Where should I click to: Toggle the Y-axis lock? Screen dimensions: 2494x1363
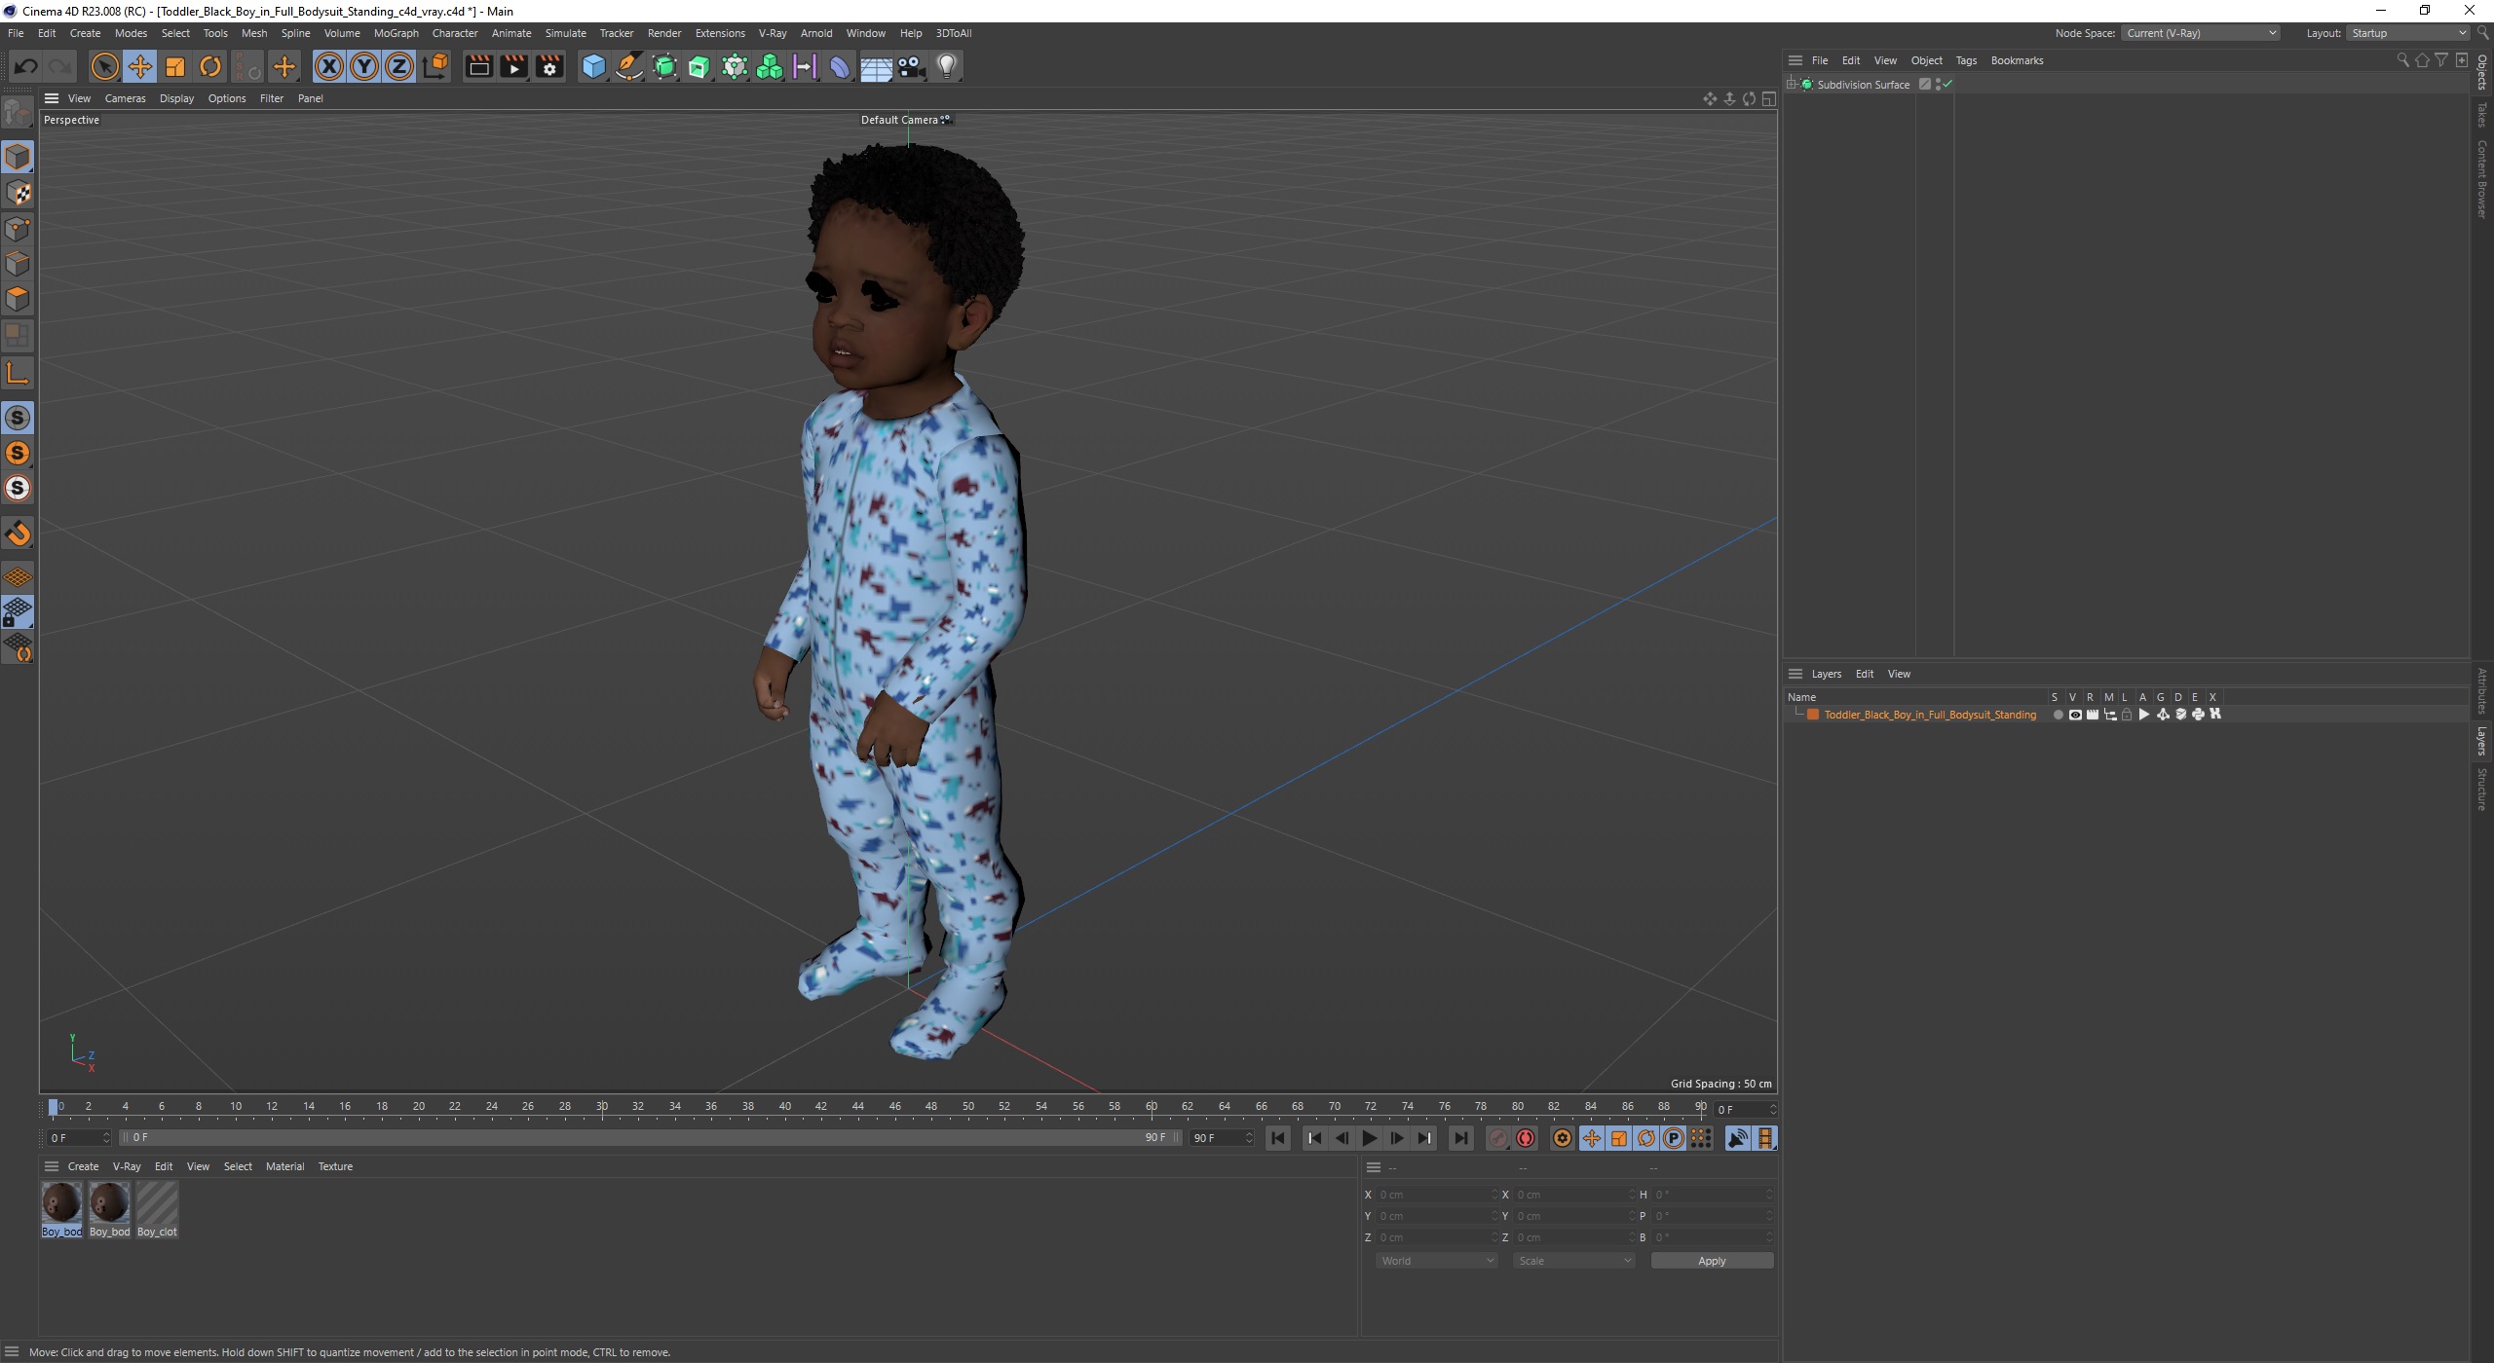364,66
